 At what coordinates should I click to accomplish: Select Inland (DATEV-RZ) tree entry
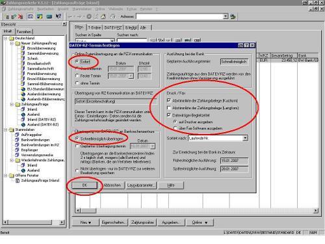click(42, 120)
